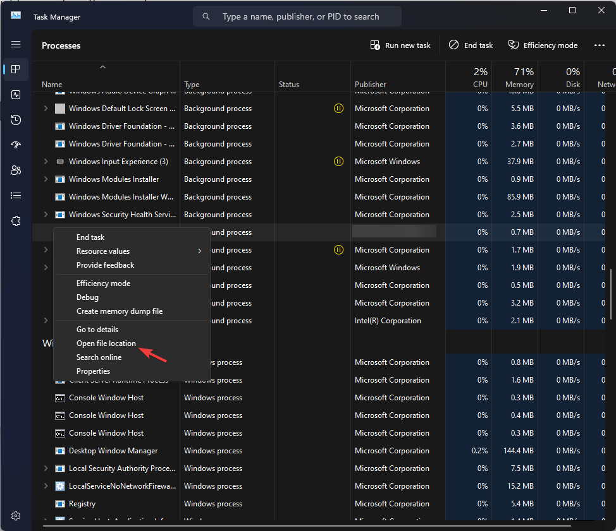Image resolution: width=616 pixels, height=531 pixels.
Task: Open Task Manager settings gear
Action: [16, 516]
